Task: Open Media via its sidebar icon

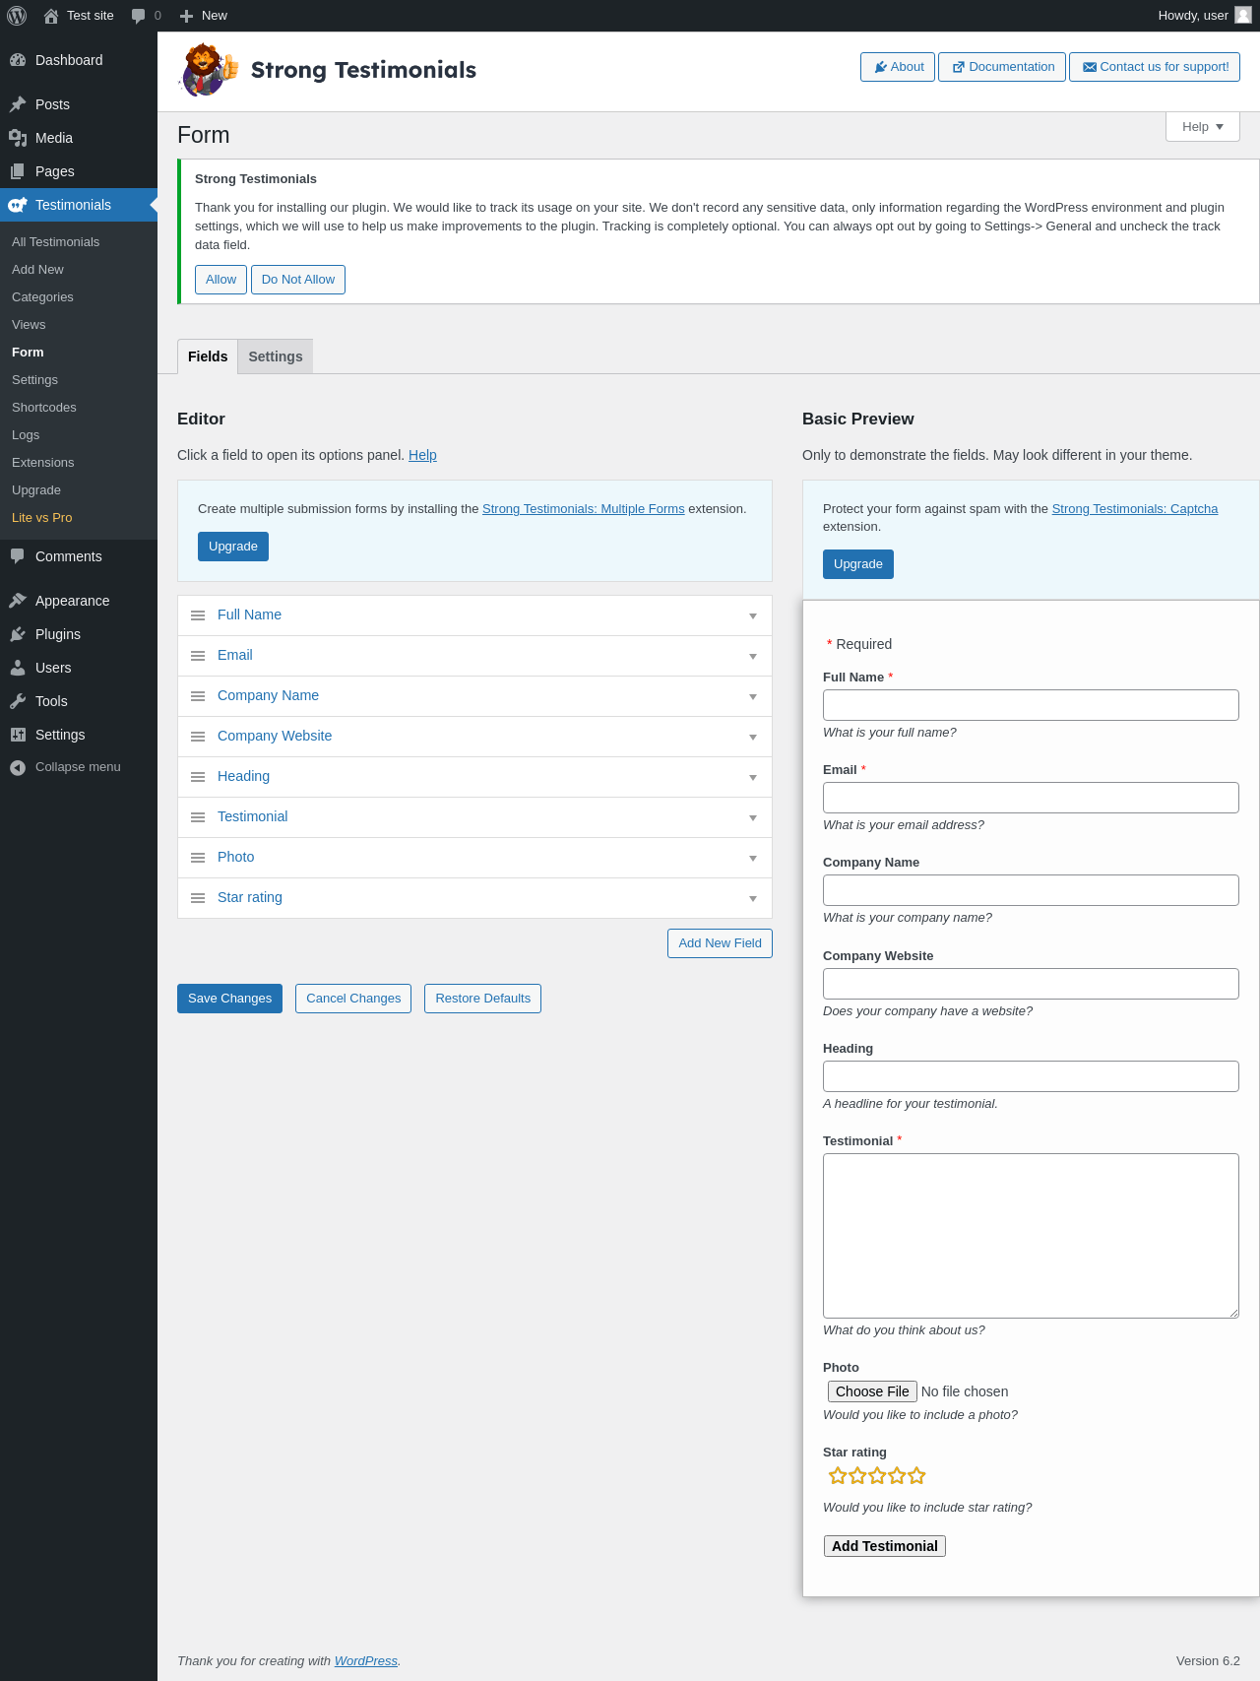Action: (18, 138)
